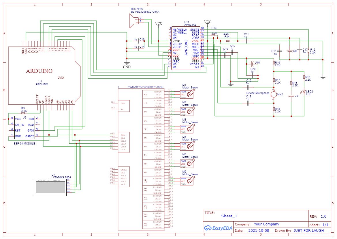Viewport: 337px width, 239px height.
Task: Select the ground symbol under the GND label
Action: (x=127, y=63)
